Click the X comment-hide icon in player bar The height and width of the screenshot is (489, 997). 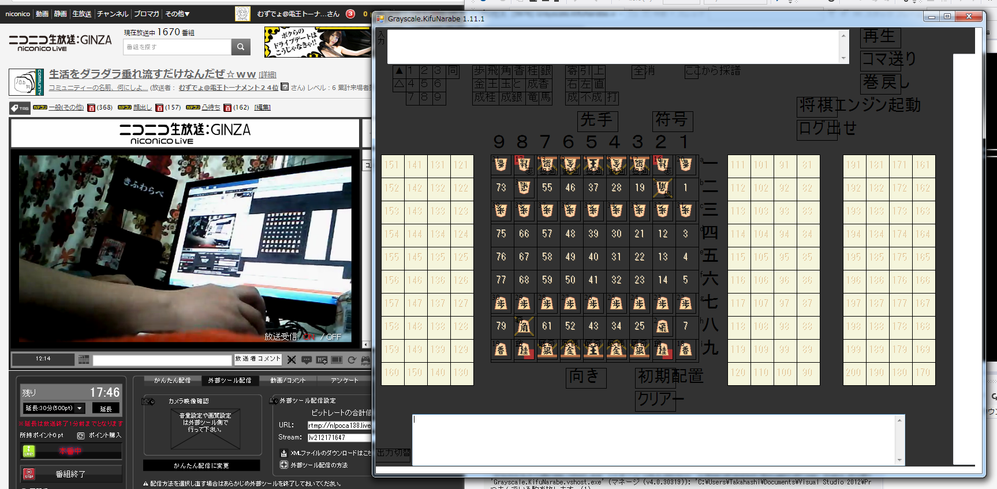point(292,360)
